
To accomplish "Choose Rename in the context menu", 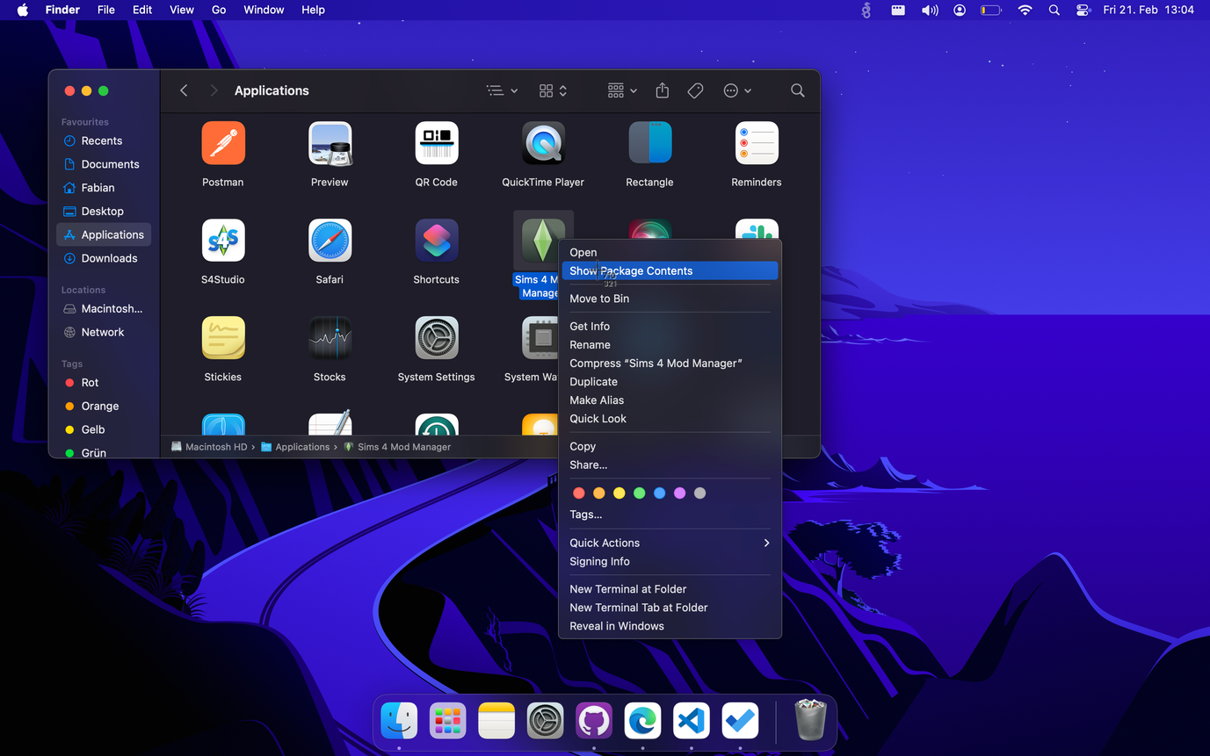I will click(670, 345).
